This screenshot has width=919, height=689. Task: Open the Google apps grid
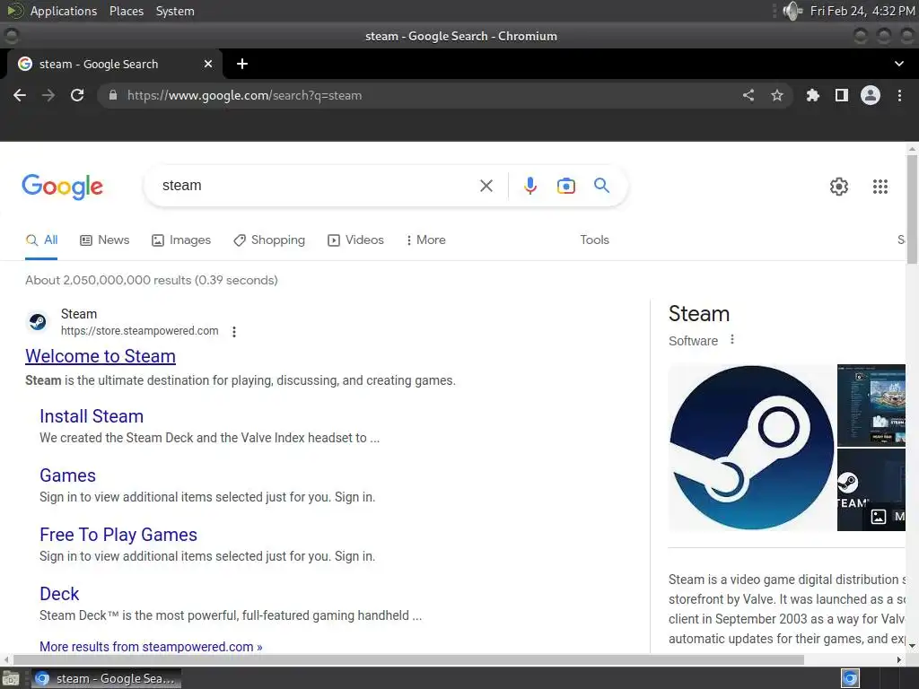880,187
